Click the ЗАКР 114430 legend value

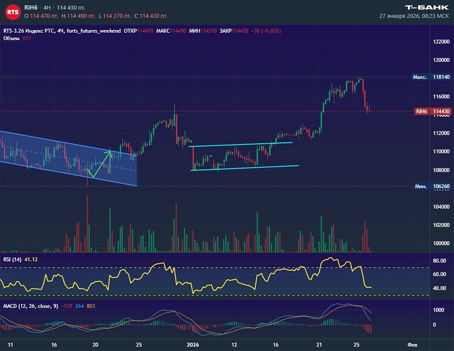(x=234, y=31)
